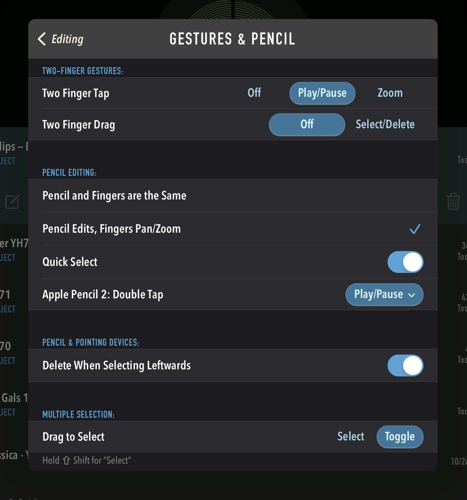Tap the compose/edit icon behind the dialog
The height and width of the screenshot is (500, 467).
point(13,201)
